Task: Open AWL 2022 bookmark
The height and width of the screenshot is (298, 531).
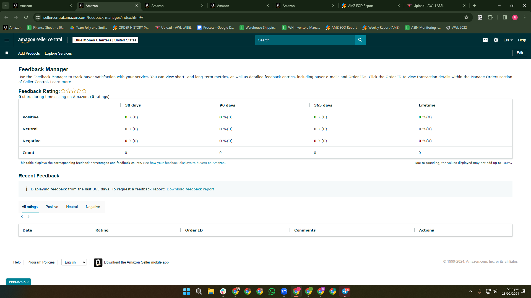Action: (457, 28)
